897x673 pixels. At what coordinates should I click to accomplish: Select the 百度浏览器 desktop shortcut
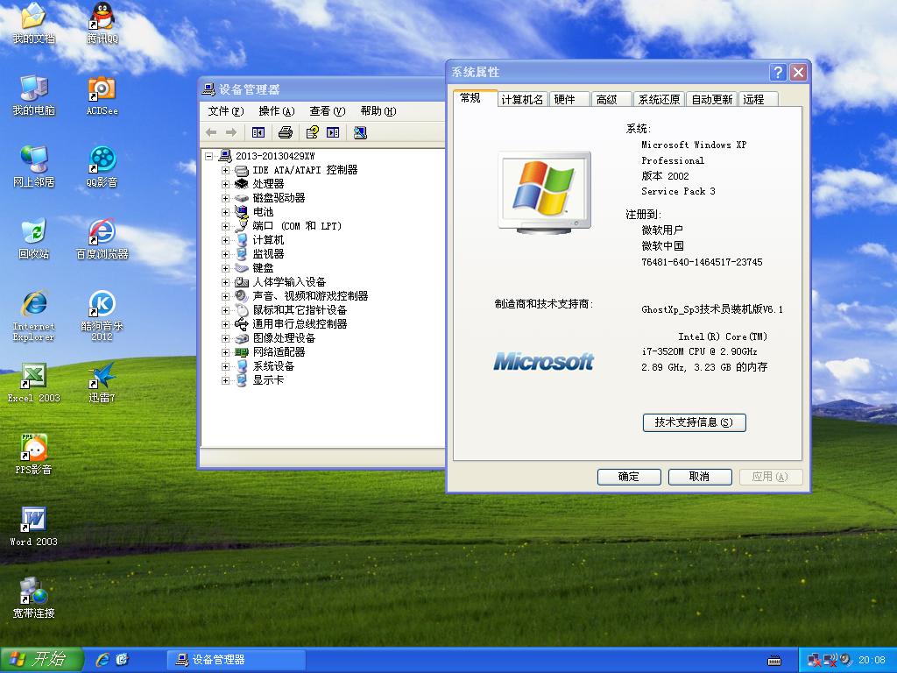(x=102, y=238)
